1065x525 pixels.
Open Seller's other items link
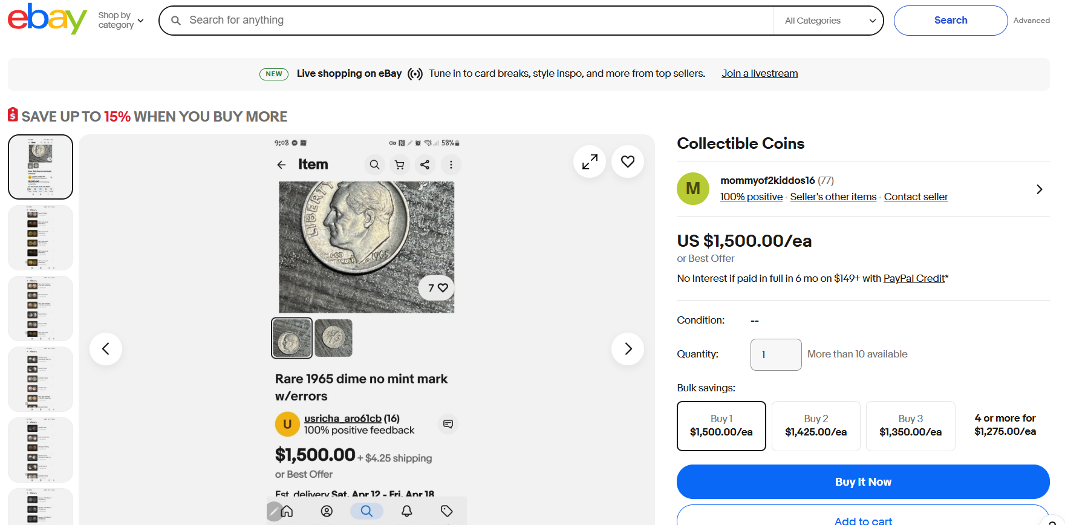(833, 197)
